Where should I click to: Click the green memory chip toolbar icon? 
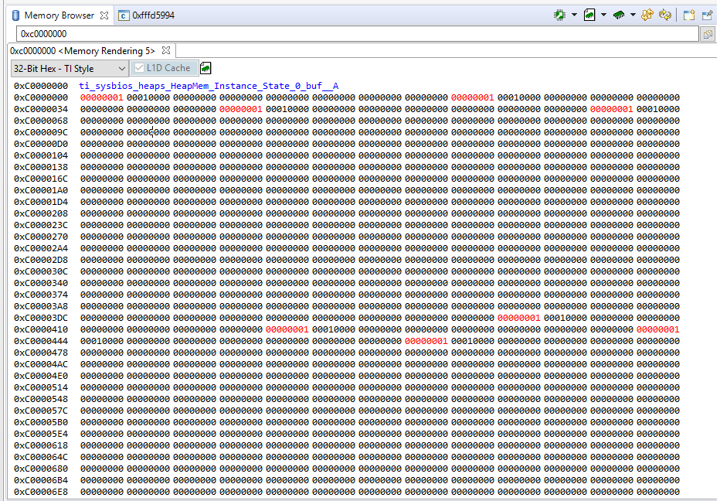point(619,15)
